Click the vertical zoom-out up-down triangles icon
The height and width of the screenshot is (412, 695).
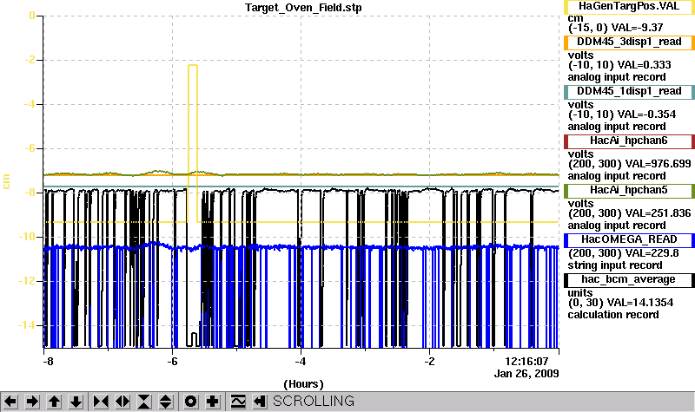[x=166, y=402]
